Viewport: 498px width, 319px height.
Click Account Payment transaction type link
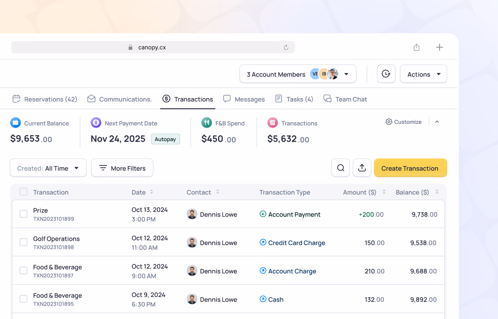pyautogui.click(x=294, y=214)
